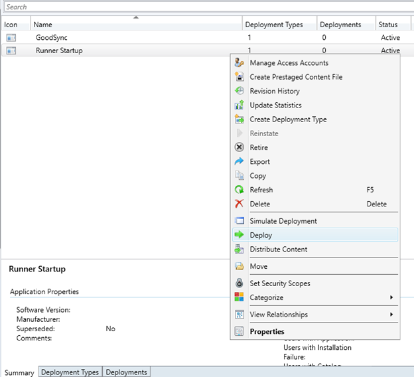Click the Set Security Scopes lock icon
This screenshot has width=414, height=377.
point(240,283)
